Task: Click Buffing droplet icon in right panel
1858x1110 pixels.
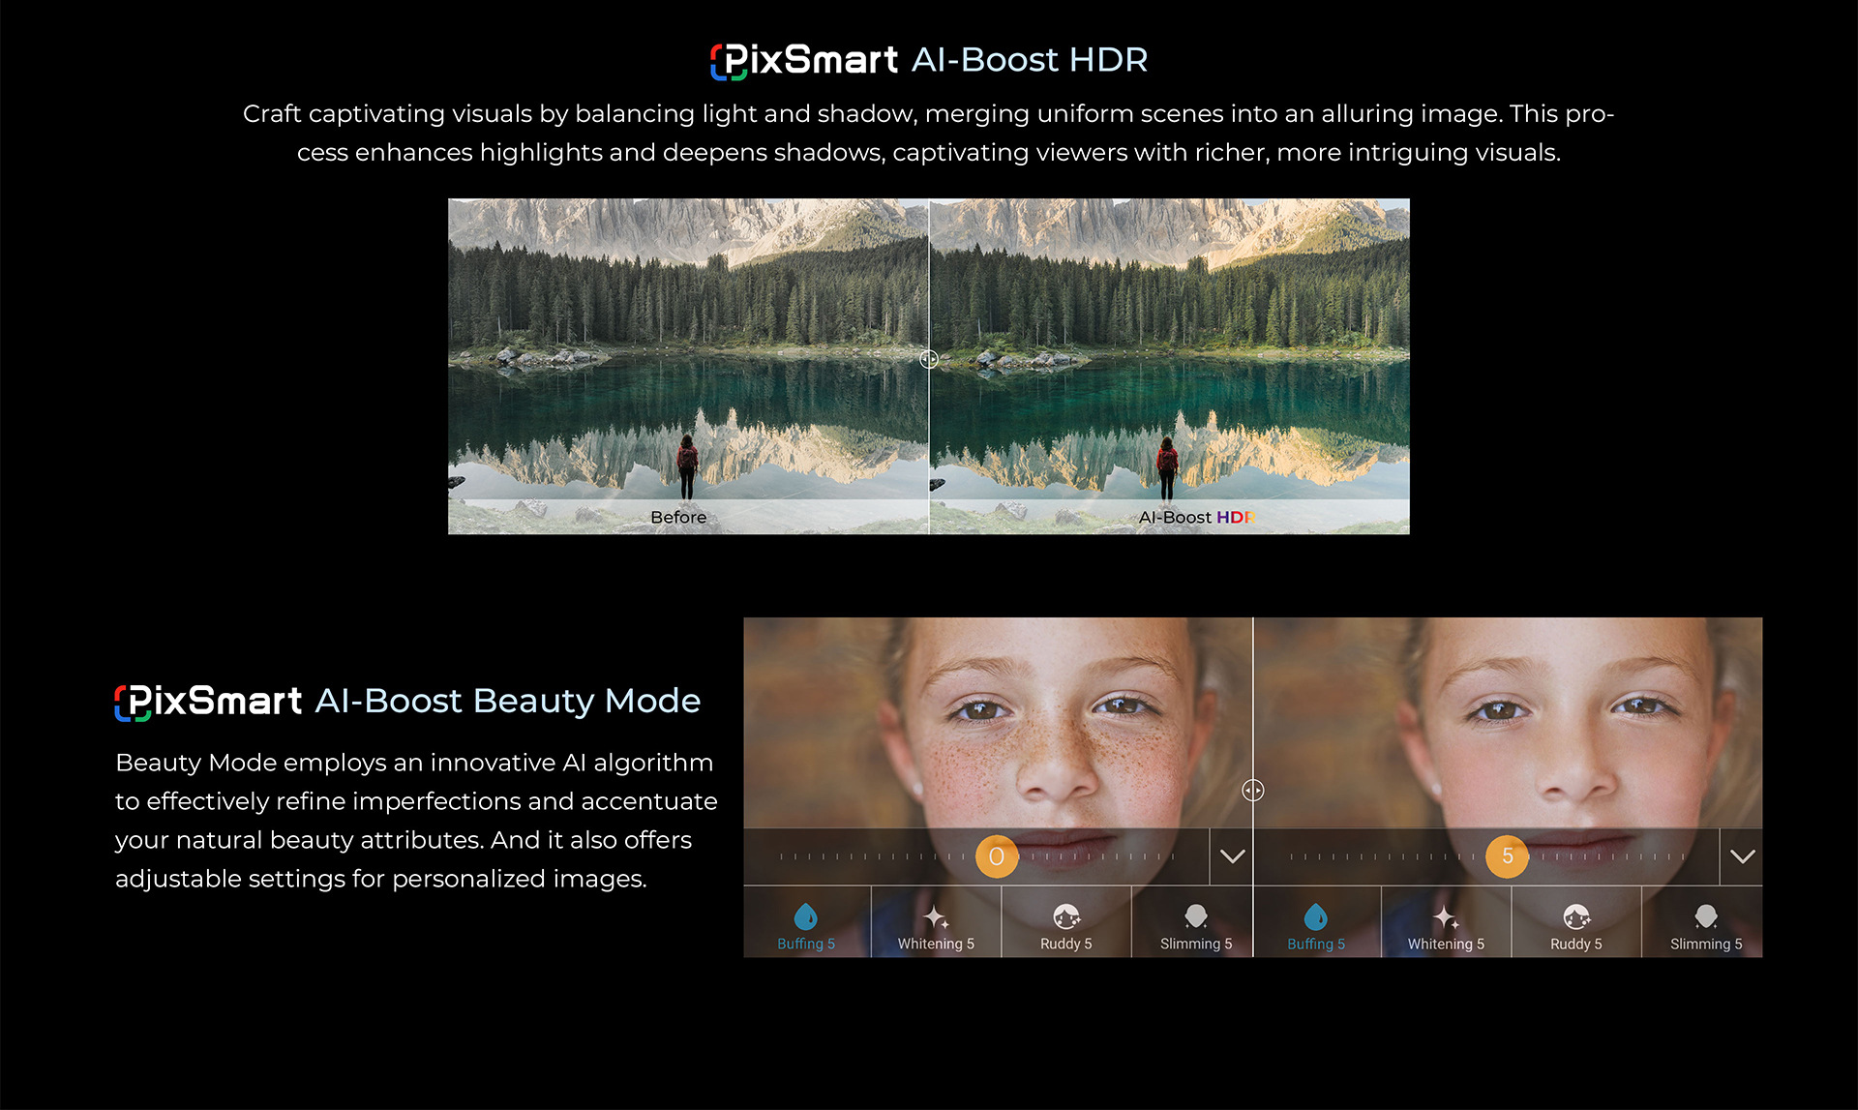Action: [1316, 915]
